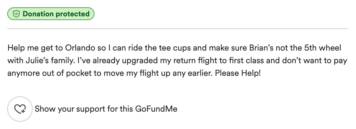Image resolution: width=356 pixels, height=129 pixels.
Task: Click the heart-plus support icon
Action: 20,109
